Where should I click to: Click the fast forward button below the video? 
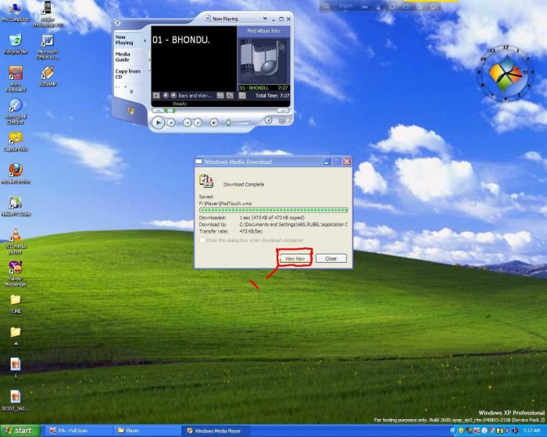click(283, 111)
